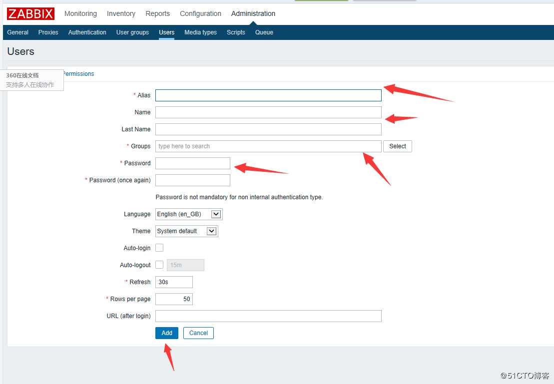
Task: Click the Refresh interval field
Action: [174, 282]
